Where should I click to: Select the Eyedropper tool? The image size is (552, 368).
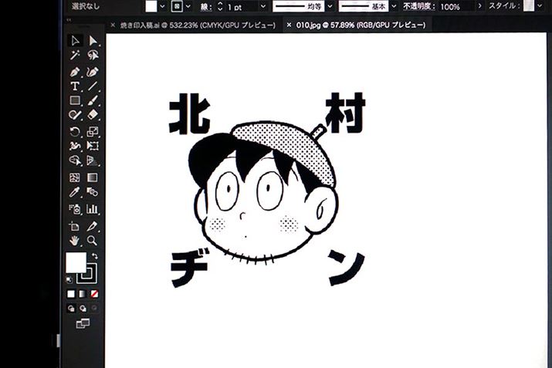[x=75, y=192]
